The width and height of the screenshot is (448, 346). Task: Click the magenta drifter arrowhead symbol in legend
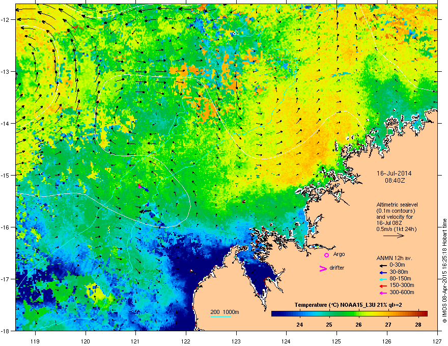(323, 268)
